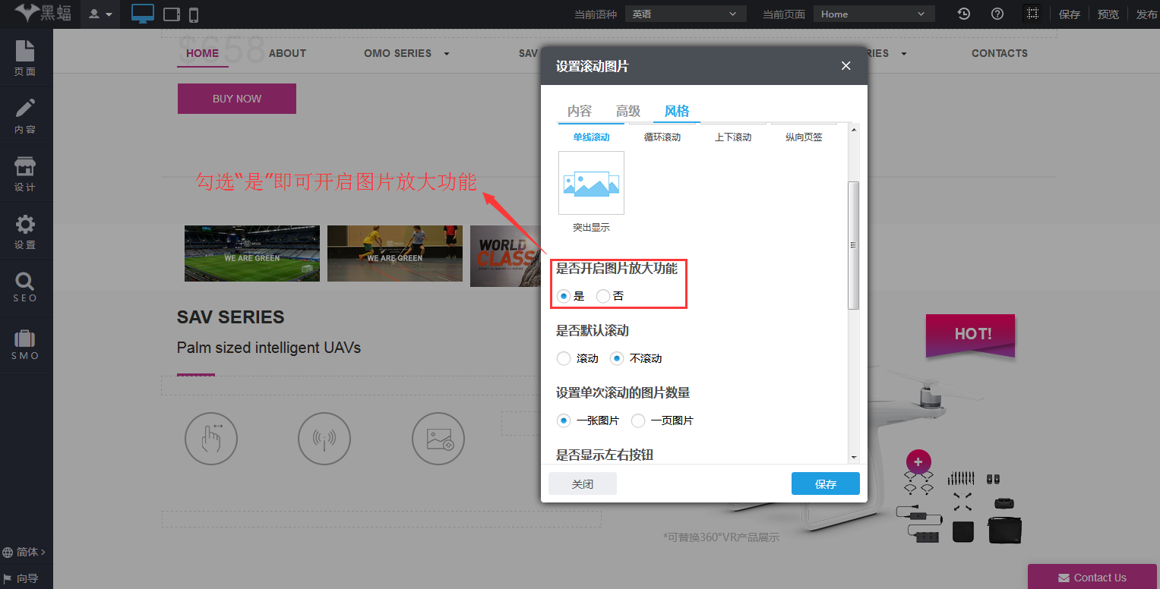Select 一页图片 as scroll amount
Viewport: 1160px width, 589px height.
[x=637, y=420]
